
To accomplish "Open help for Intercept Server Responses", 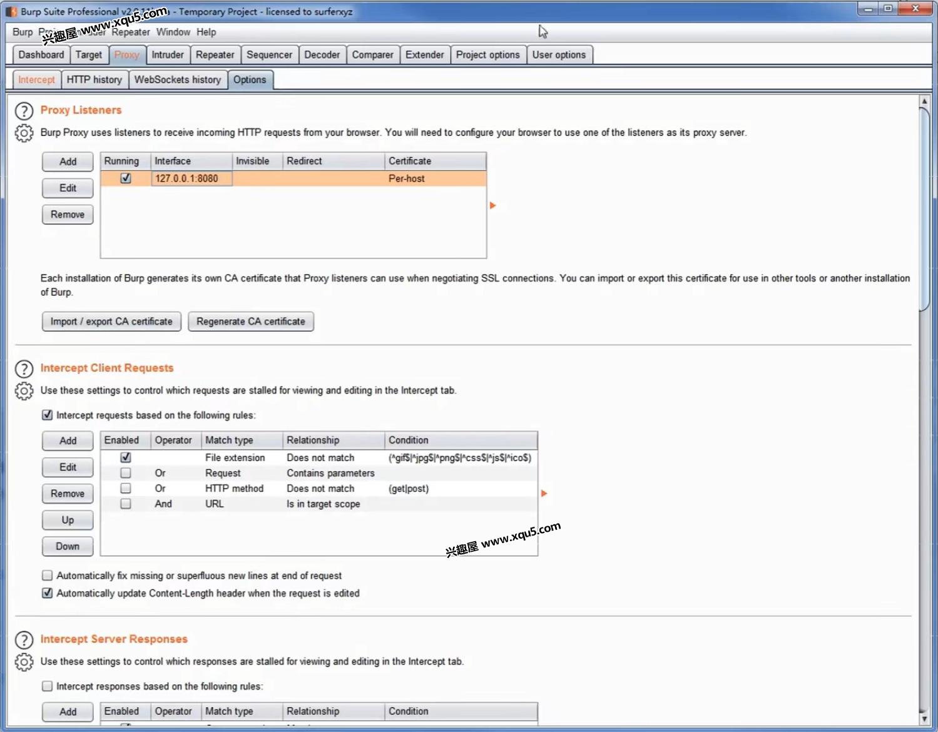I will click(24, 640).
